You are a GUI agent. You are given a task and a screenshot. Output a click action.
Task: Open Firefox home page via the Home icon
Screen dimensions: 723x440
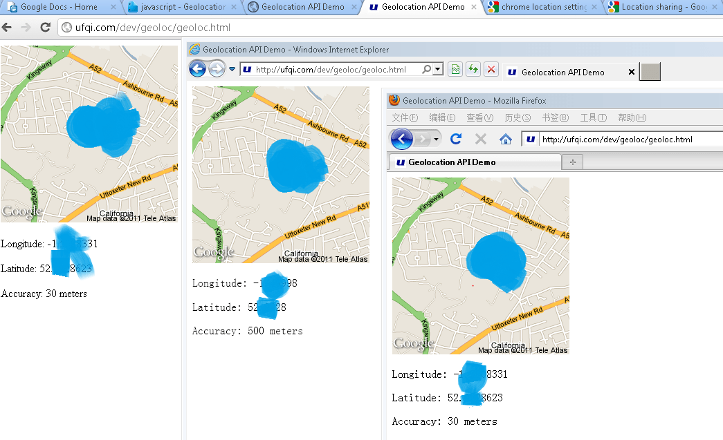tap(506, 139)
